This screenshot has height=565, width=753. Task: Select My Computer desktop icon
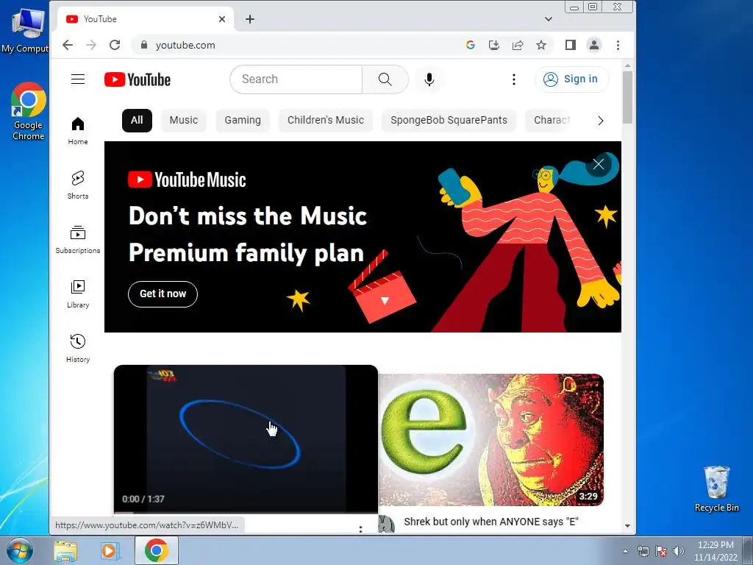pyautogui.click(x=25, y=29)
